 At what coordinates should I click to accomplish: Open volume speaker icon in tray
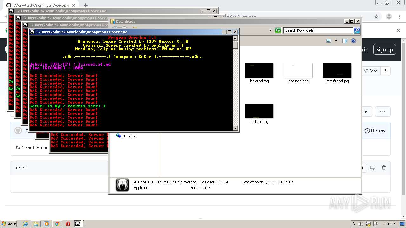(x=360, y=224)
